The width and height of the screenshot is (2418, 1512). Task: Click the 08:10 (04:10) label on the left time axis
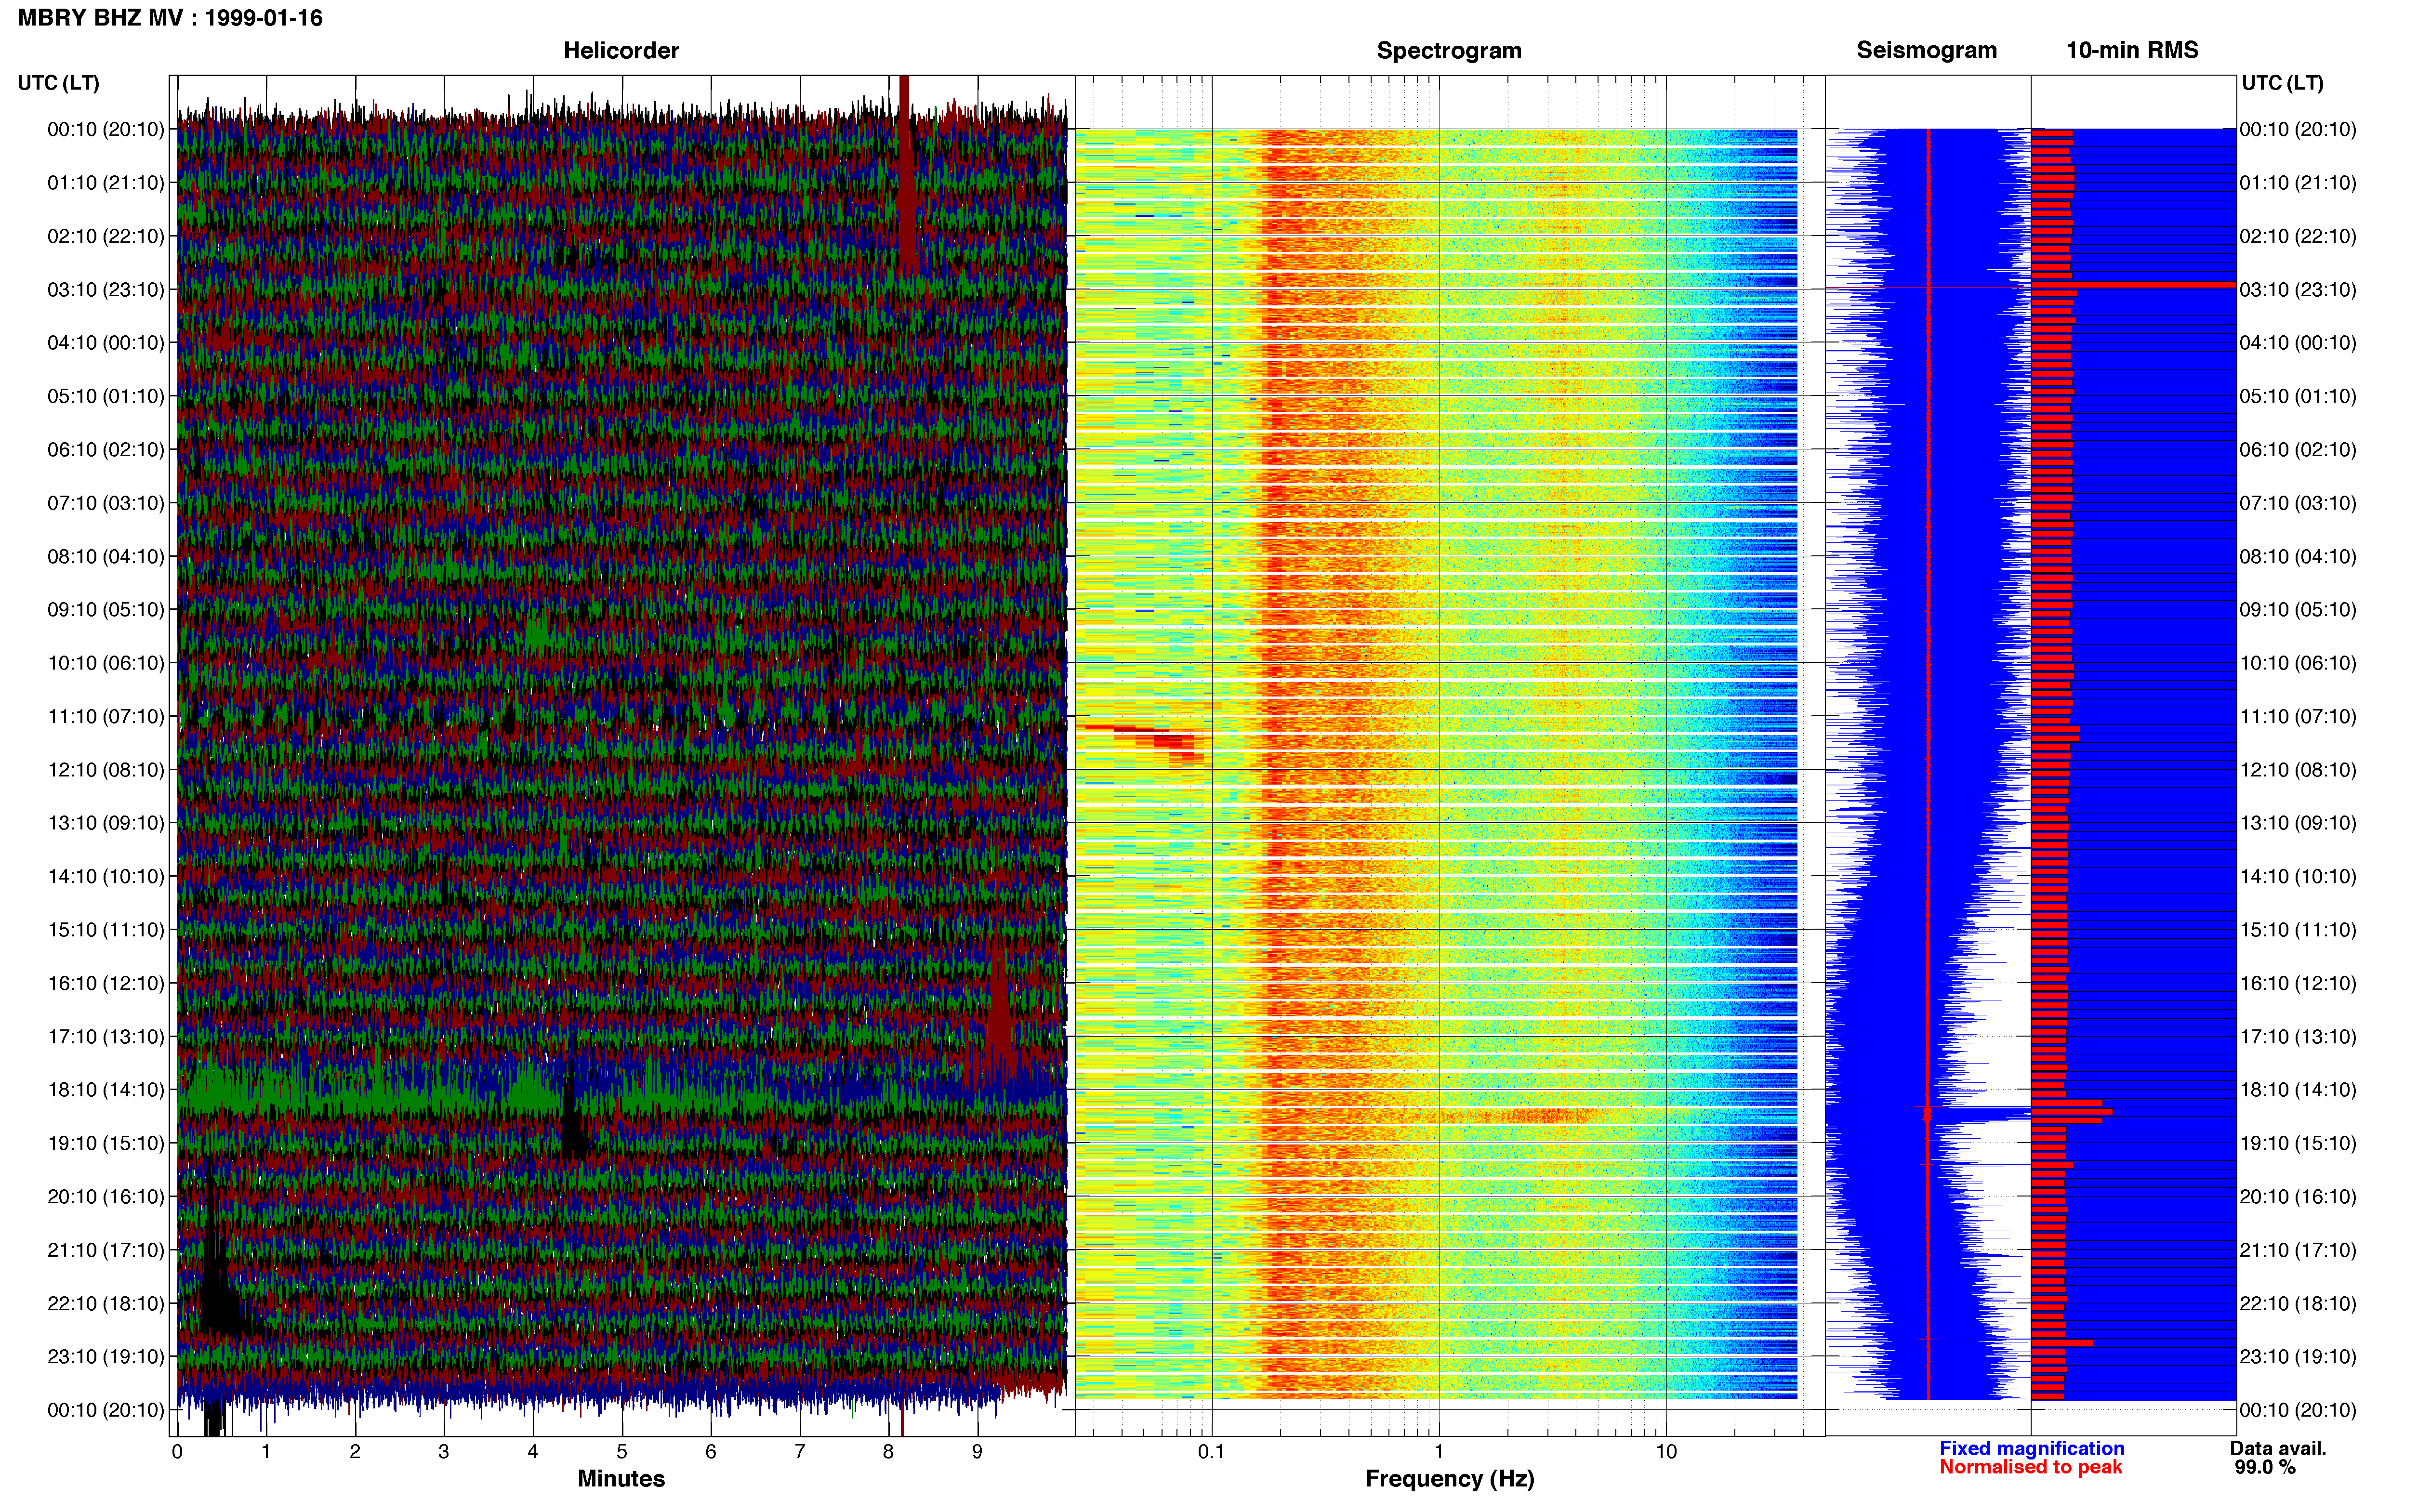[106, 556]
